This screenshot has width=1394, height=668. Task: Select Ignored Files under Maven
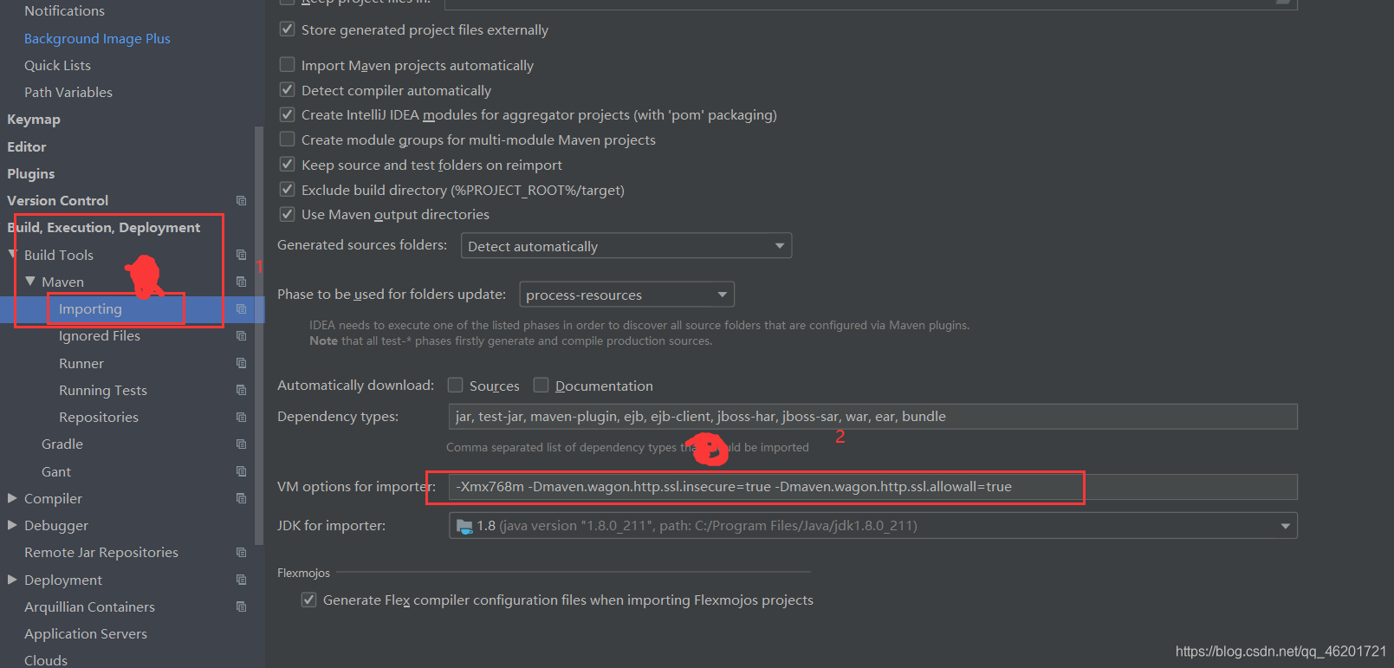[100, 335]
